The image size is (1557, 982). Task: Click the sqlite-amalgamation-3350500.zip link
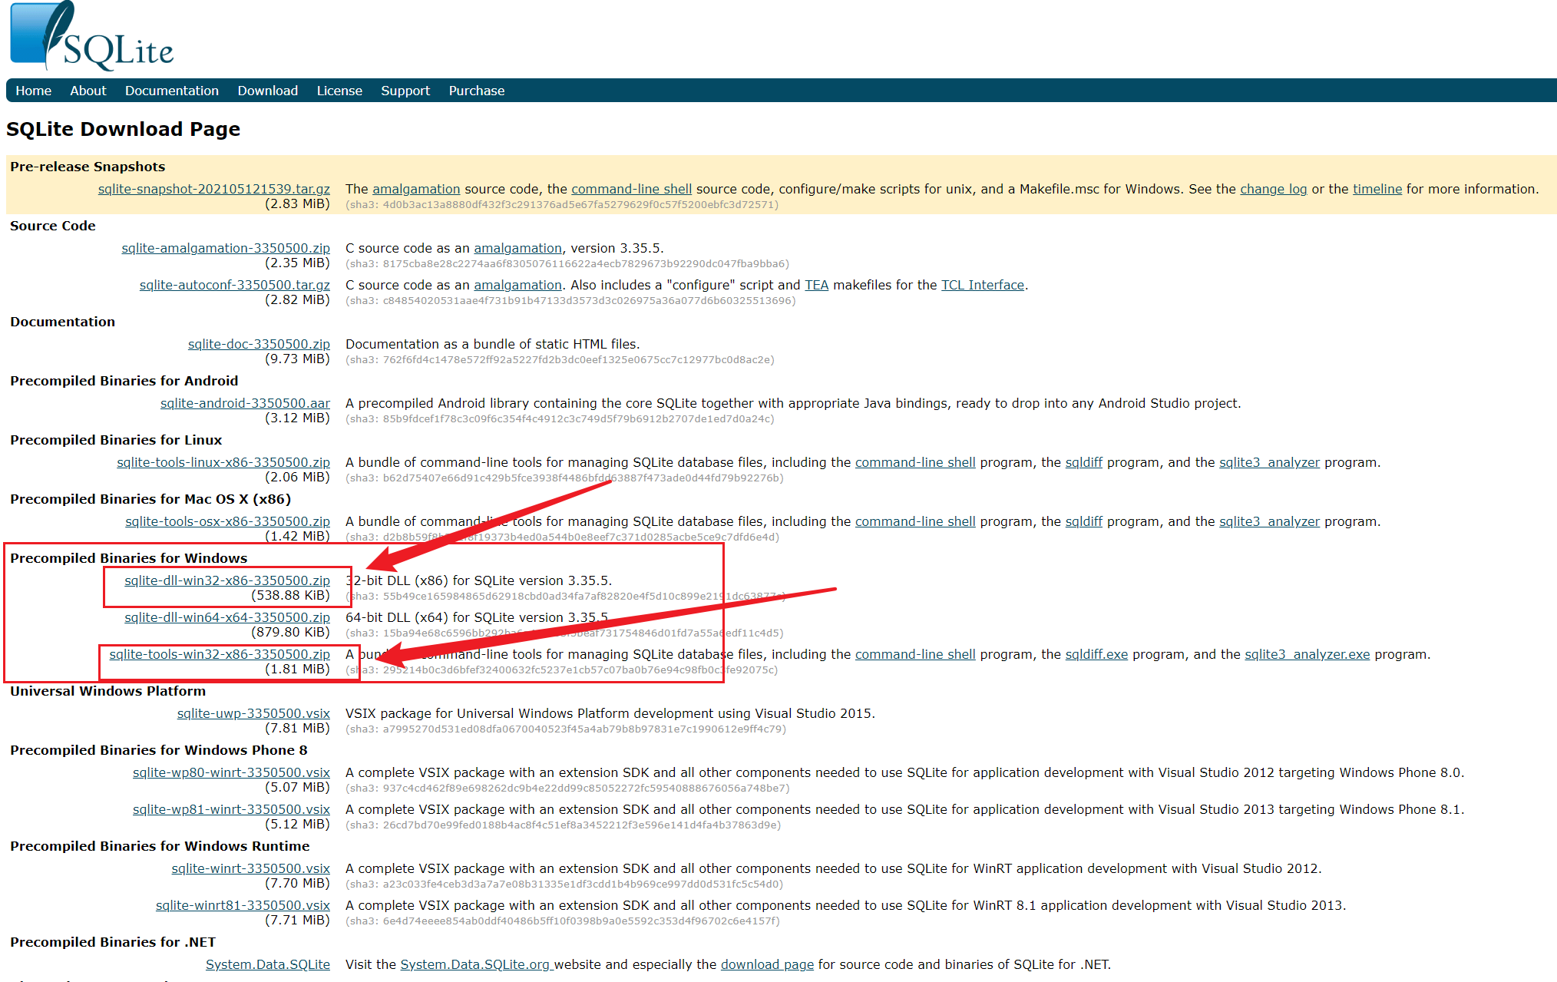coord(225,248)
